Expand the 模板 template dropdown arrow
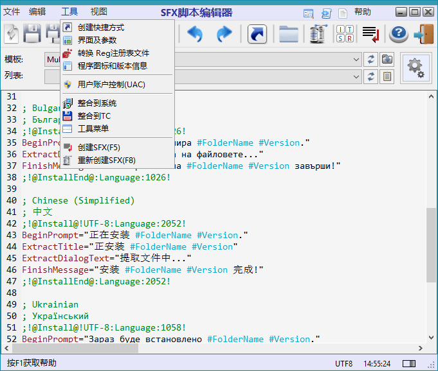The width and height of the screenshot is (438, 371). (356, 60)
